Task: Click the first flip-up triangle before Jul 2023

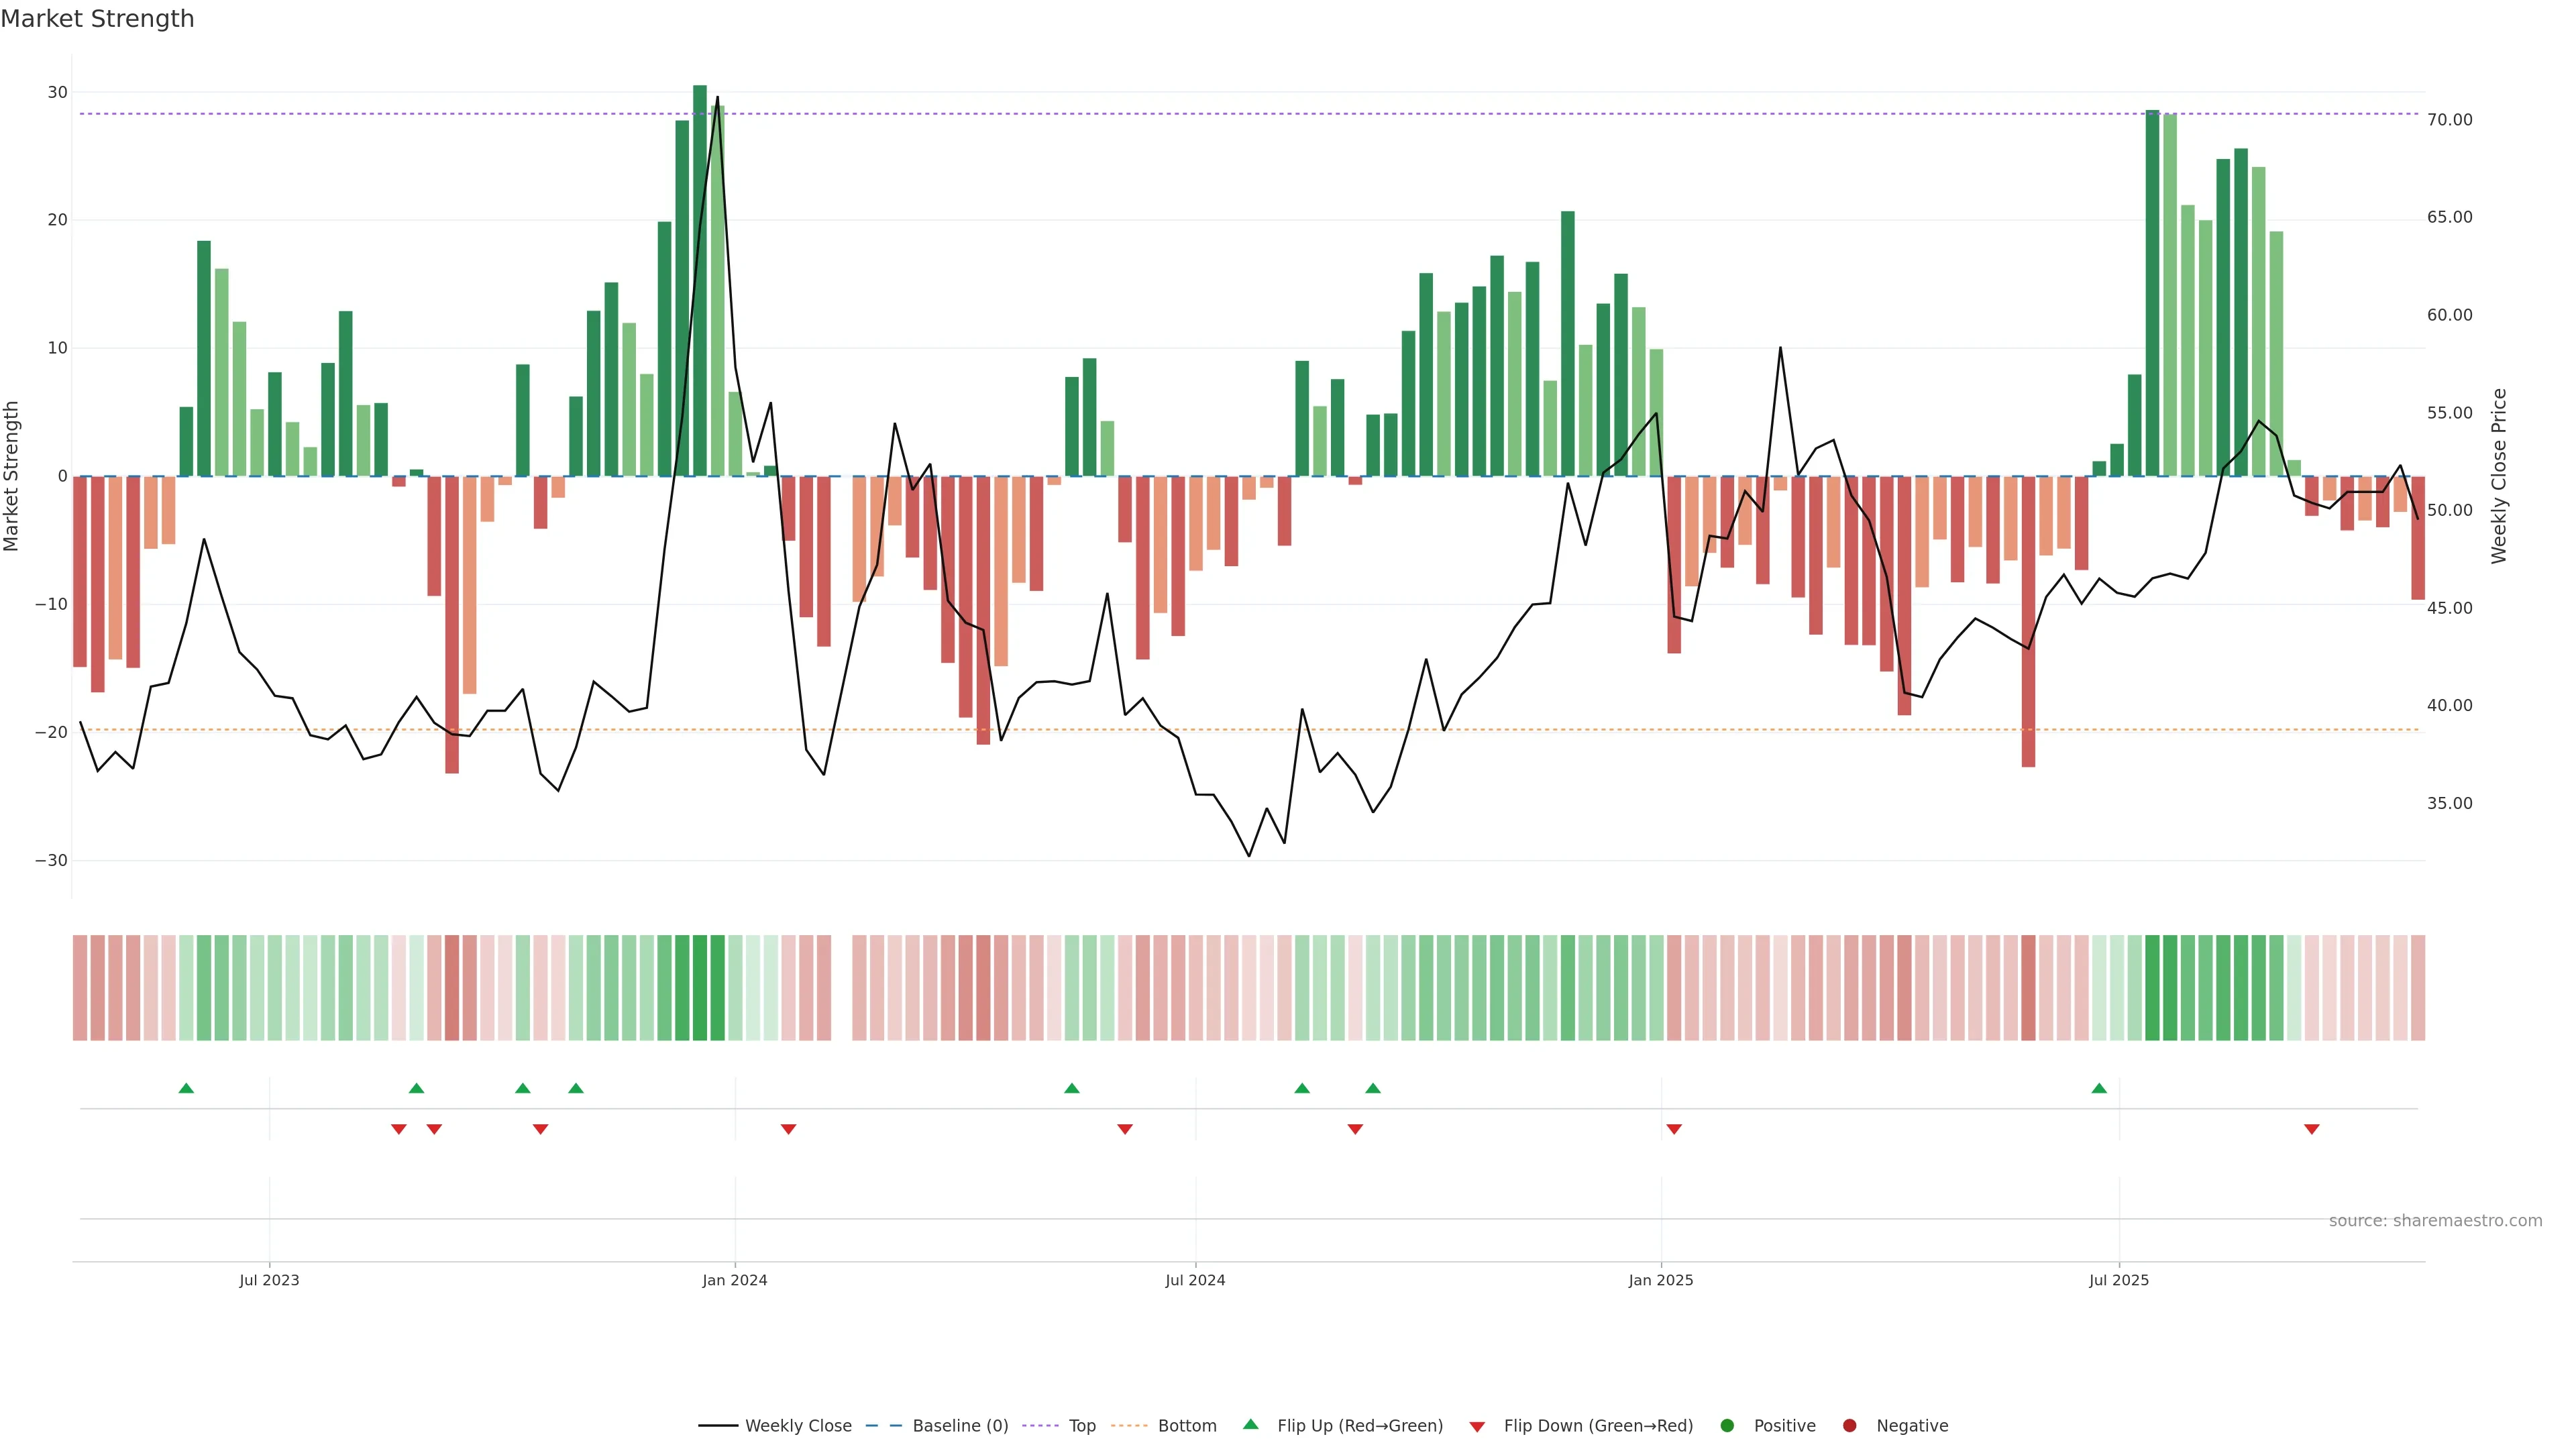Action: (x=186, y=1088)
